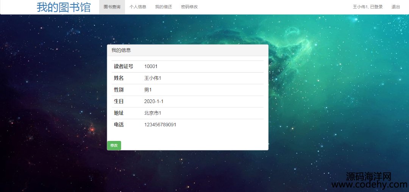This screenshot has width=409, height=192.
Task: Switch to the 密码修改 tab
Action: point(189,7)
